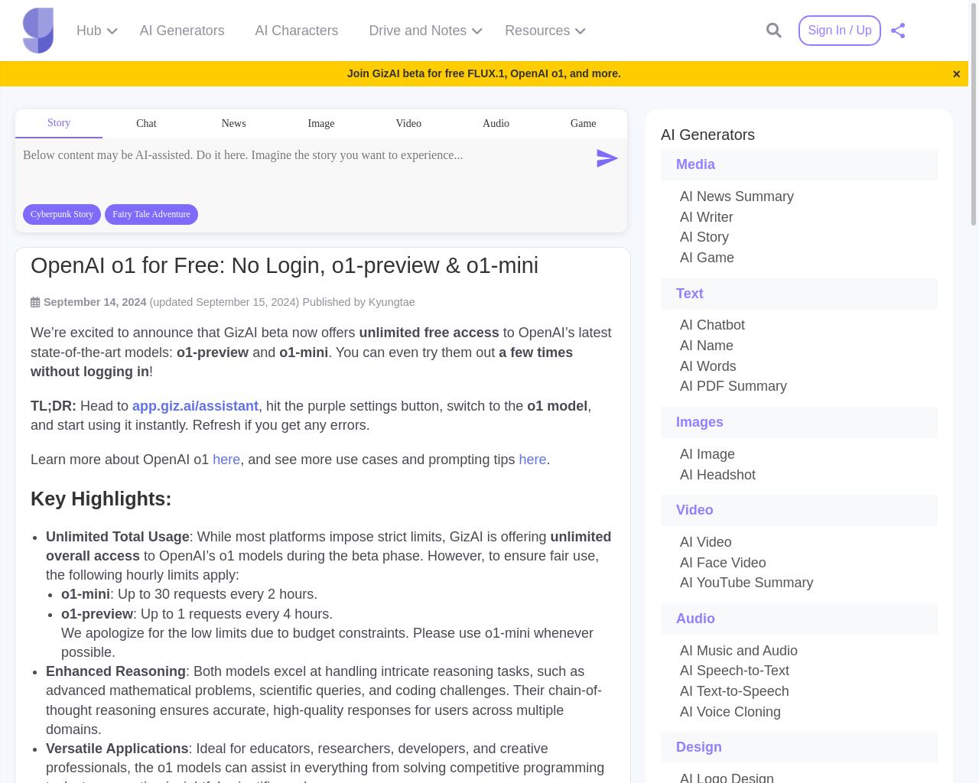Click the share icon in header

pos(898,31)
